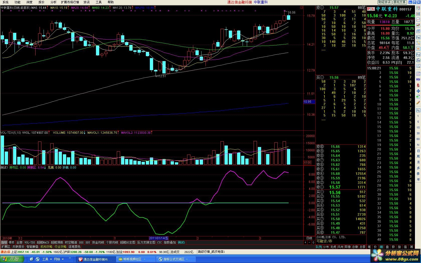Select the 30-minute period button

(418, 133)
